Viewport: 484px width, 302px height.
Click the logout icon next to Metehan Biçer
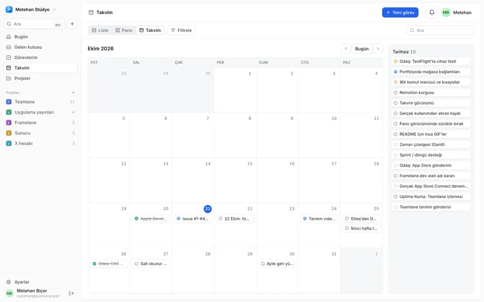tap(71, 293)
